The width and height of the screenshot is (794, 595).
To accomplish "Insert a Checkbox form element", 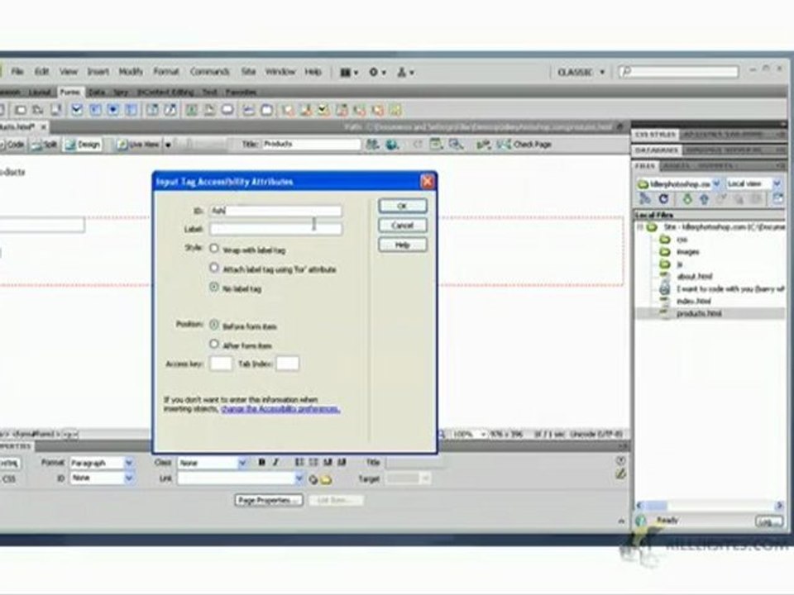I will point(77,110).
